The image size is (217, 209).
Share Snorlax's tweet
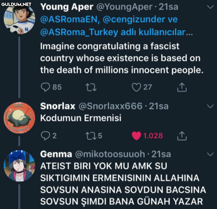(x=182, y=136)
